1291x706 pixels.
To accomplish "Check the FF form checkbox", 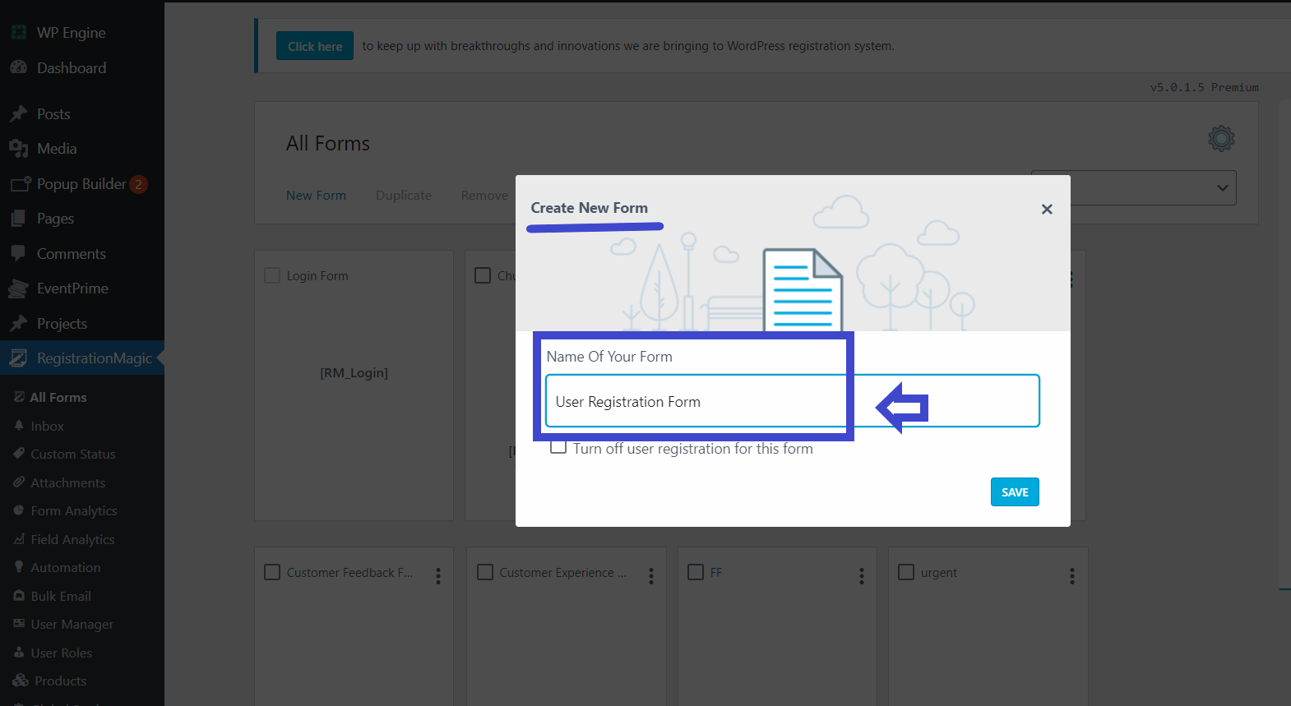I will [696, 572].
